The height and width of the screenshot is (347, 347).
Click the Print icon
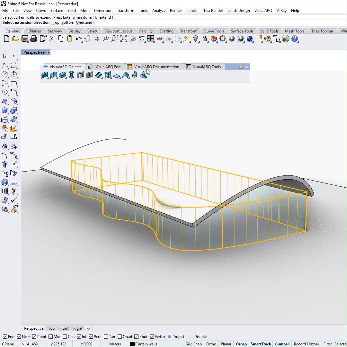[33, 39]
